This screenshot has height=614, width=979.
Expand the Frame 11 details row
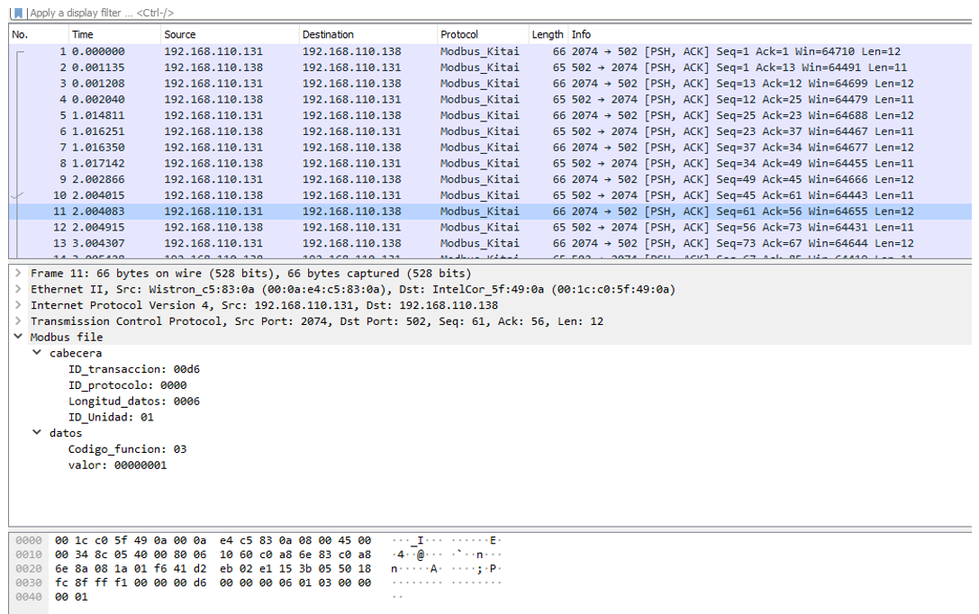[18, 274]
